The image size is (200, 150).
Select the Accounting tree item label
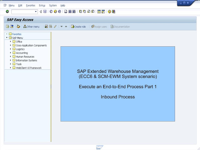click(x=22, y=53)
